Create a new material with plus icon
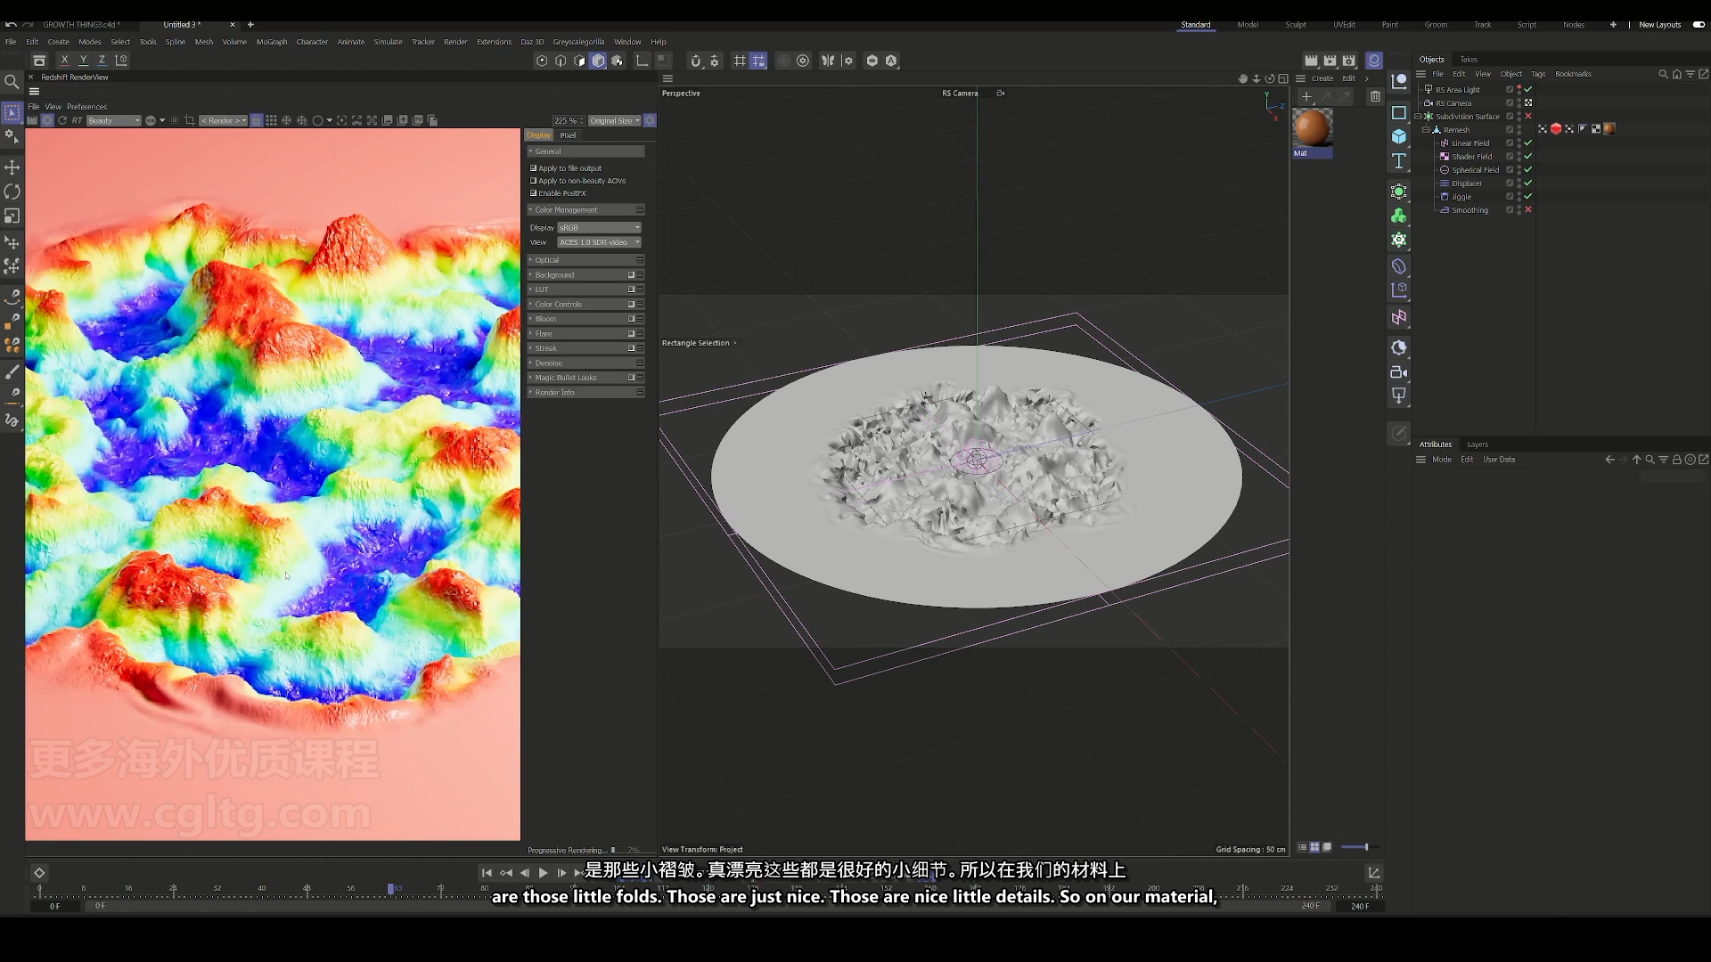 point(1306,96)
